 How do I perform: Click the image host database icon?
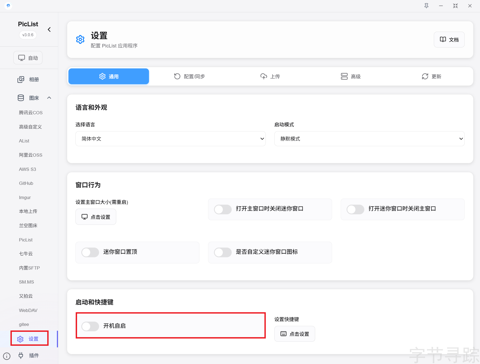(x=21, y=98)
